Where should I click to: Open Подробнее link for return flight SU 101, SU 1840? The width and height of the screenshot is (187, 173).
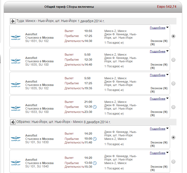tap(158, 153)
